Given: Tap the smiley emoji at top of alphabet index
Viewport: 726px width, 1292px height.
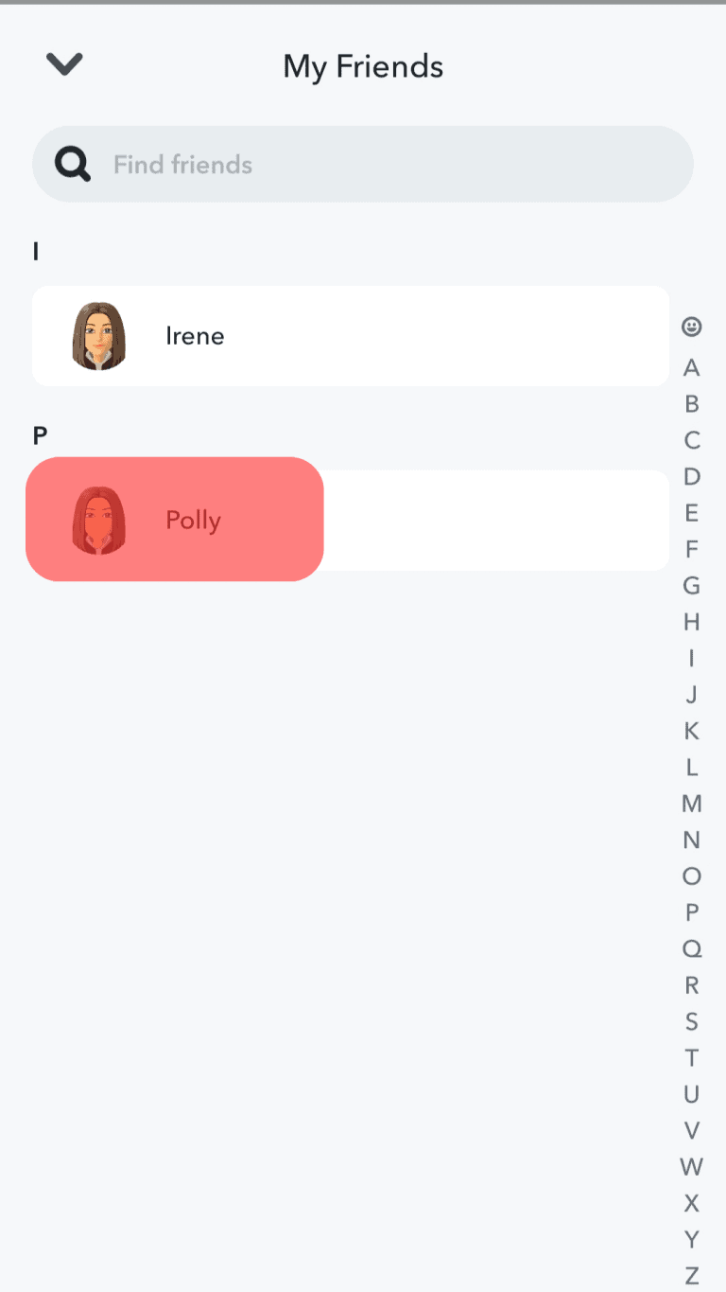Looking at the screenshot, I should [x=691, y=325].
